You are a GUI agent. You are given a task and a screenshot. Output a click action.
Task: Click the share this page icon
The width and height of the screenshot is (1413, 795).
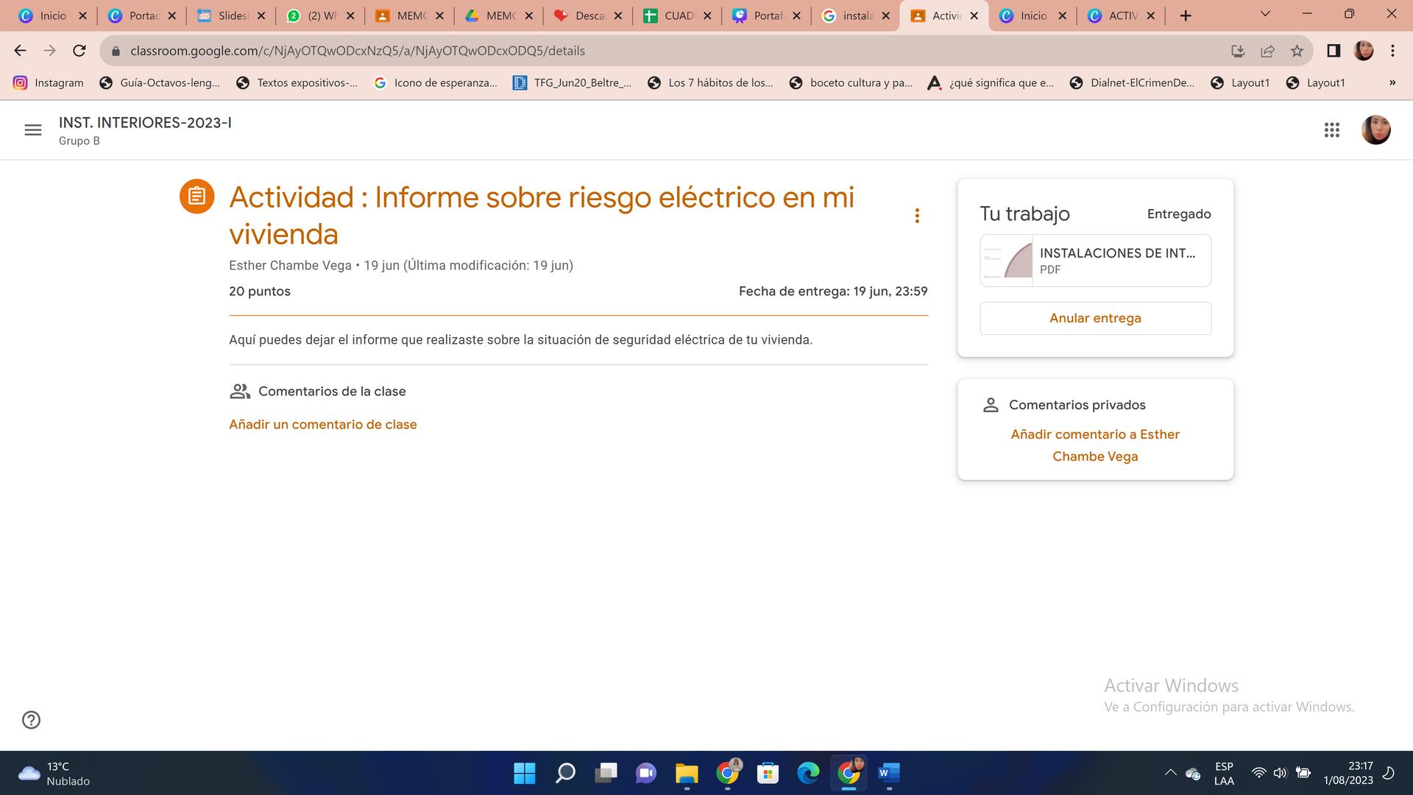tap(1267, 51)
